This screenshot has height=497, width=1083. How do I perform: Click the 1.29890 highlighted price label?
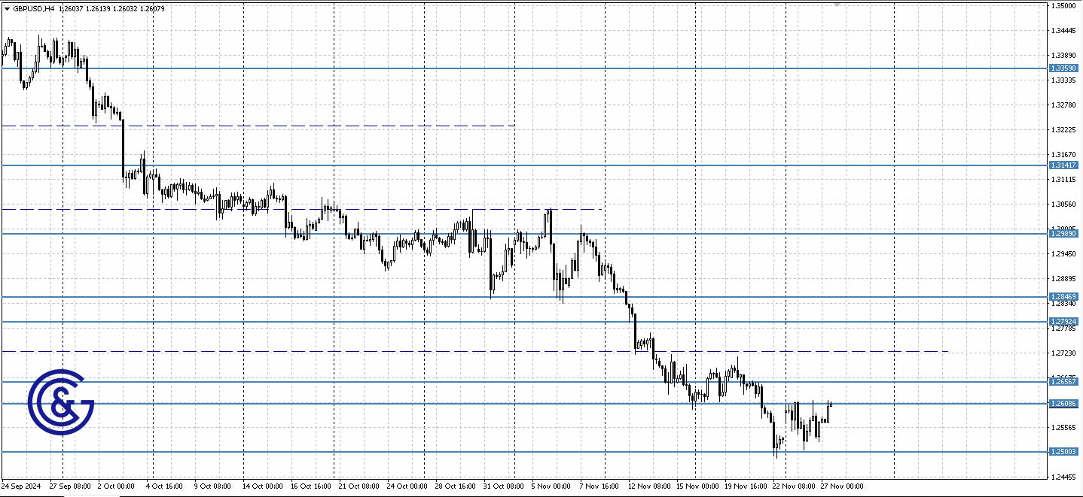pos(1064,233)
